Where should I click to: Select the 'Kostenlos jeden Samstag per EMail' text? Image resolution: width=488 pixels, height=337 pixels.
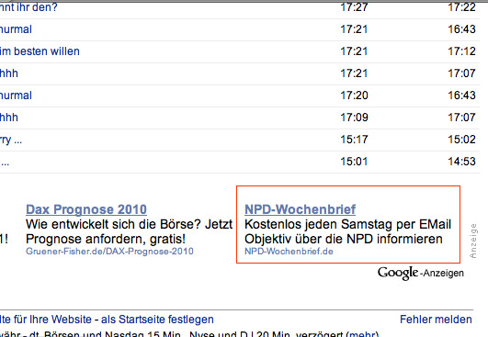[x=347, y=224]
